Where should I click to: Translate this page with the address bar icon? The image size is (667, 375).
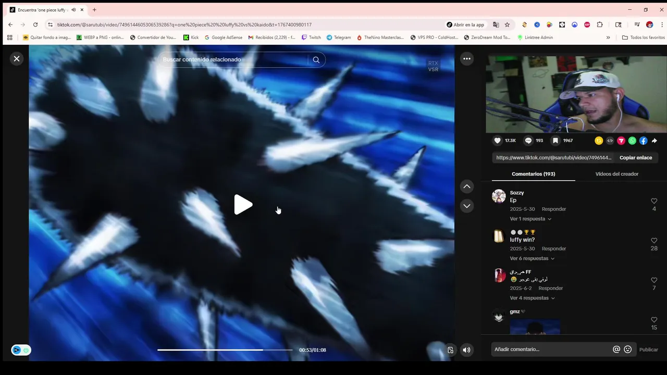tap(496, 24)
